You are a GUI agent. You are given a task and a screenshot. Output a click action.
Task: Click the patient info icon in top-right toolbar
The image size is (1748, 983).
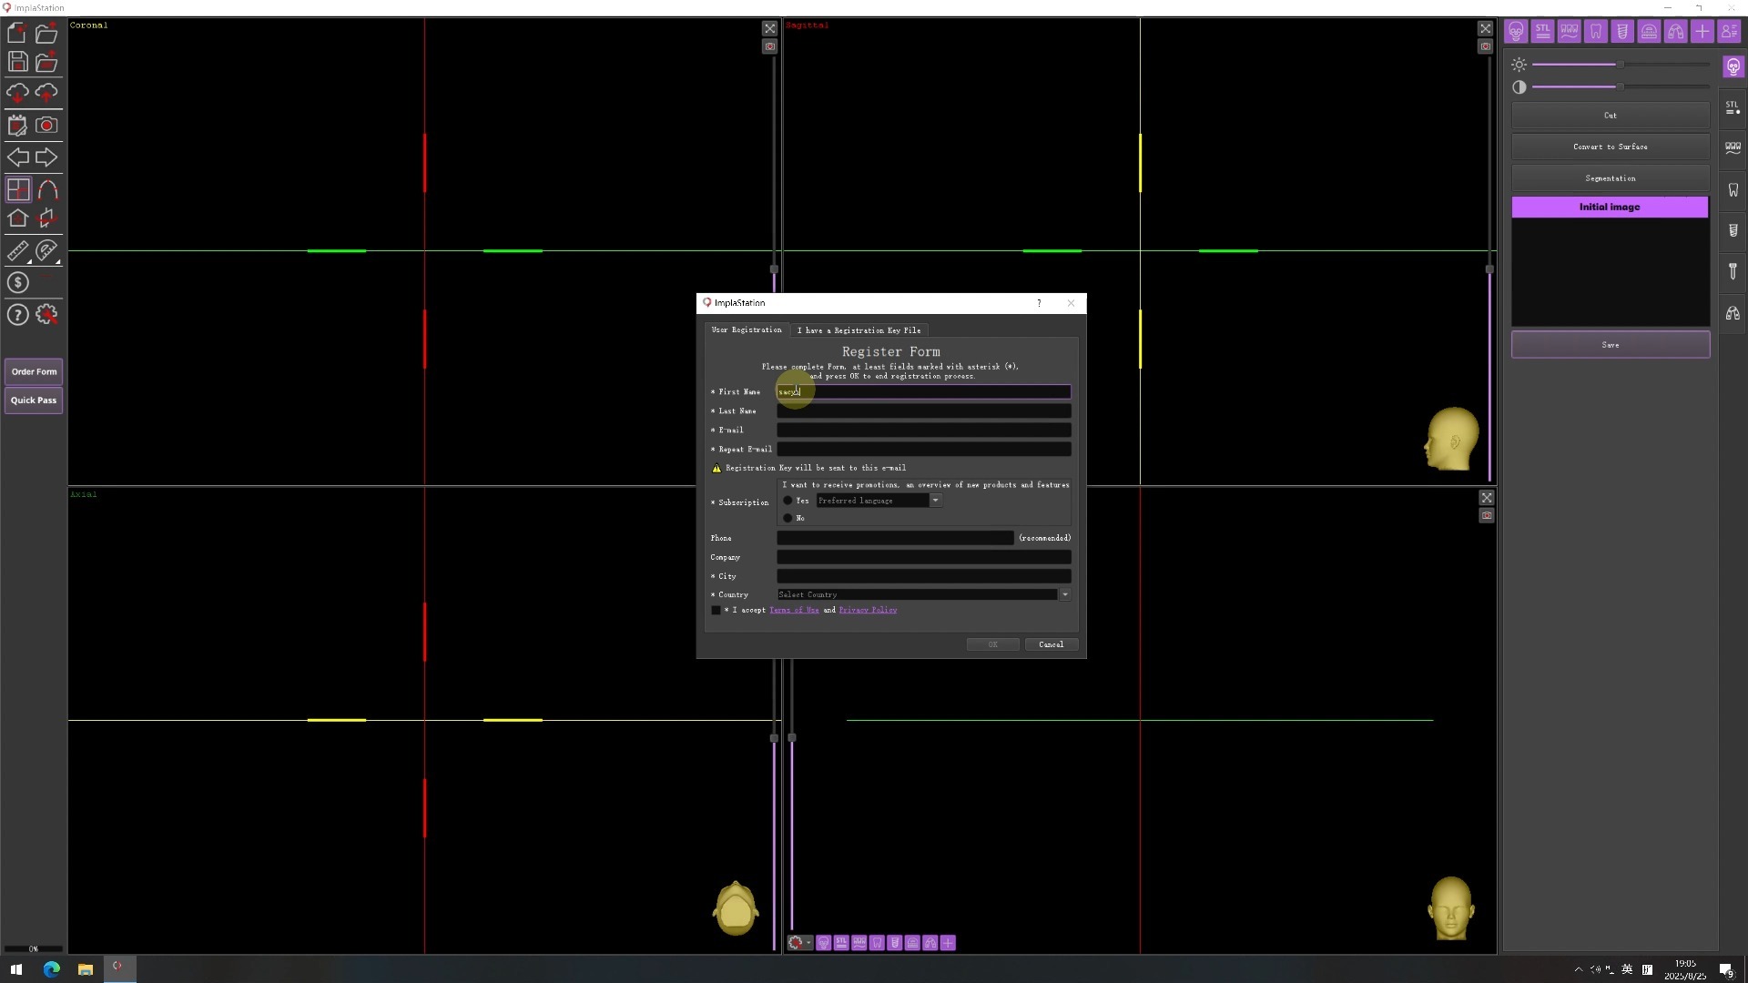point(1729,32)
